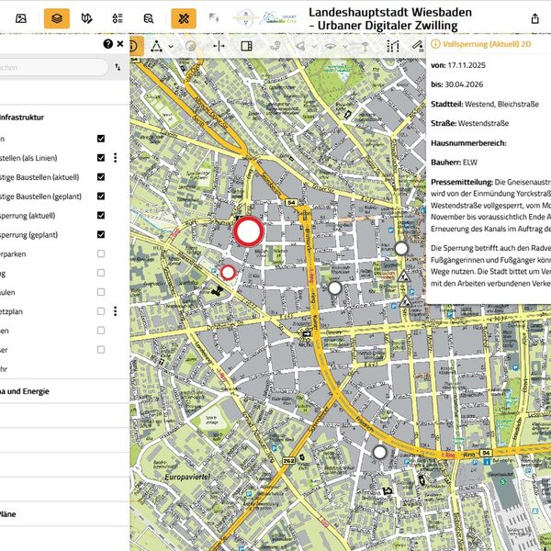Activate the feature info tool icon

point(132,45)
